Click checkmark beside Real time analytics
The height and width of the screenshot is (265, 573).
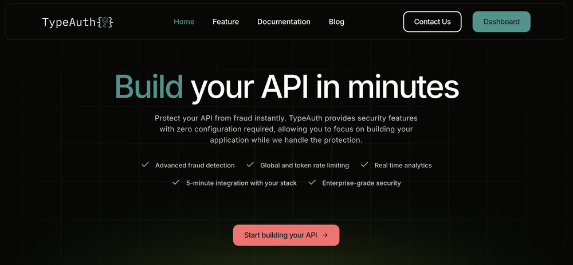364,164
